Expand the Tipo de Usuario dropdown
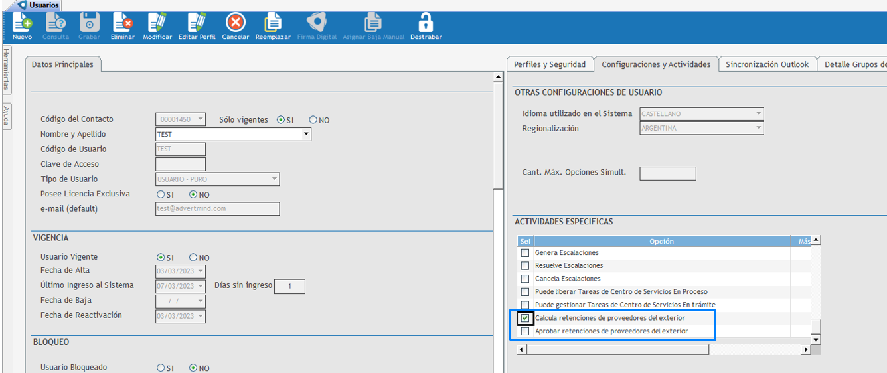887x373 pixels. [x=274, y=179]
